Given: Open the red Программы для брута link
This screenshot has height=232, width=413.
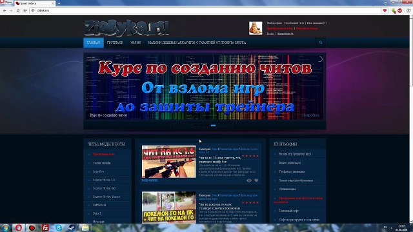Looking at the screenshot, I should (298, 200).
